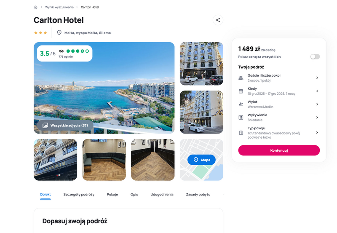Click the home icon in breadcrumb

pyautogui.click(x=36, y=7)
